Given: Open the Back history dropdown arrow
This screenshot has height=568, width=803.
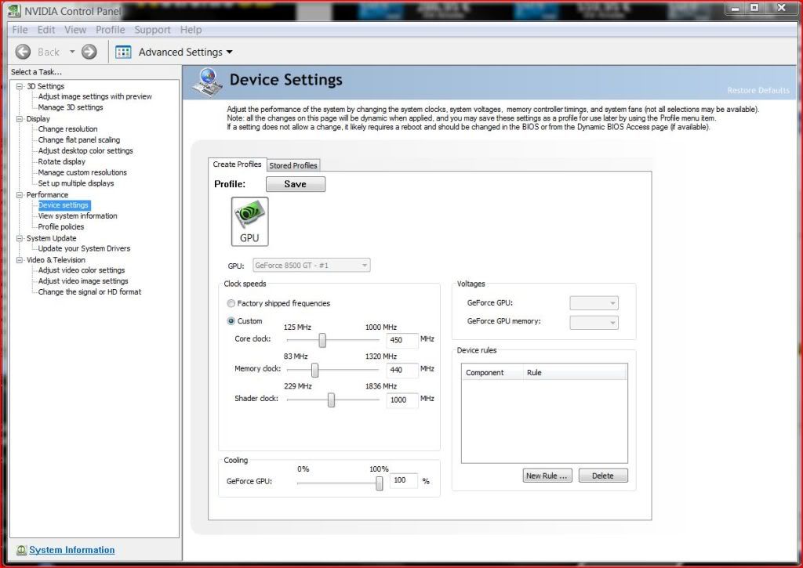Looking at the screenshot, I should pos(72,52).
